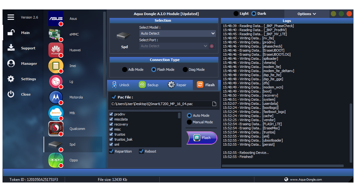356x185 pixels.
Task: Click the Token ID text in status bar
Action: click(x=33, y=180)
